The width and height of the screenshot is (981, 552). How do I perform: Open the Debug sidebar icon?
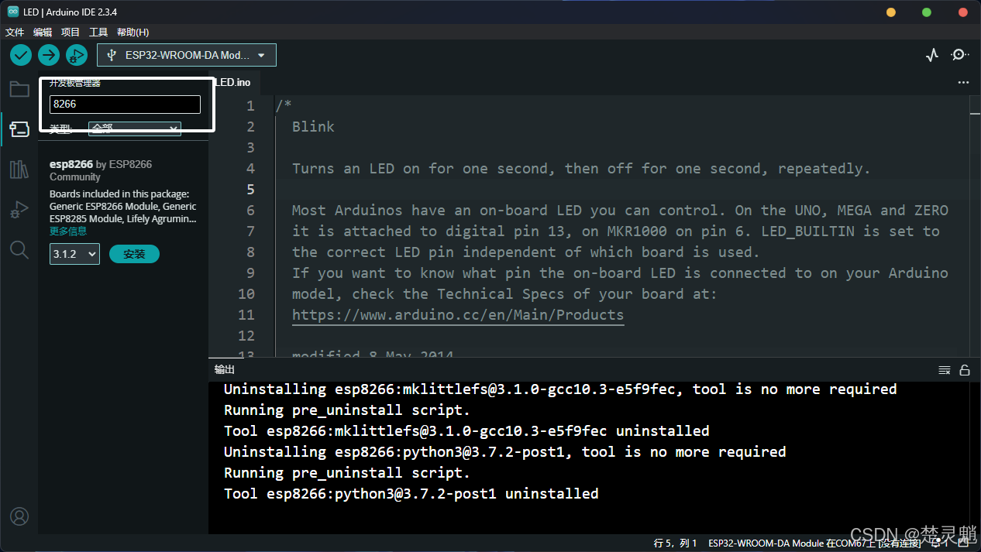pyautogui.click(x=19, y=209)
